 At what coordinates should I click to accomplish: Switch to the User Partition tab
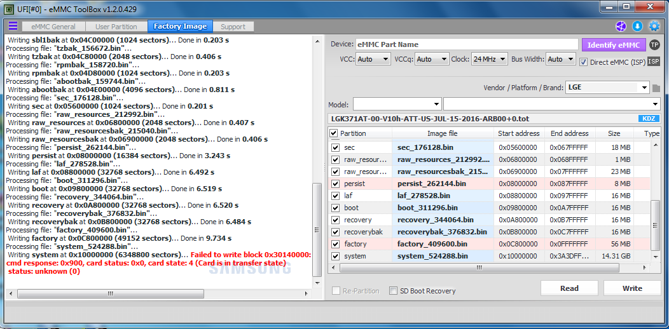point(116,27)
